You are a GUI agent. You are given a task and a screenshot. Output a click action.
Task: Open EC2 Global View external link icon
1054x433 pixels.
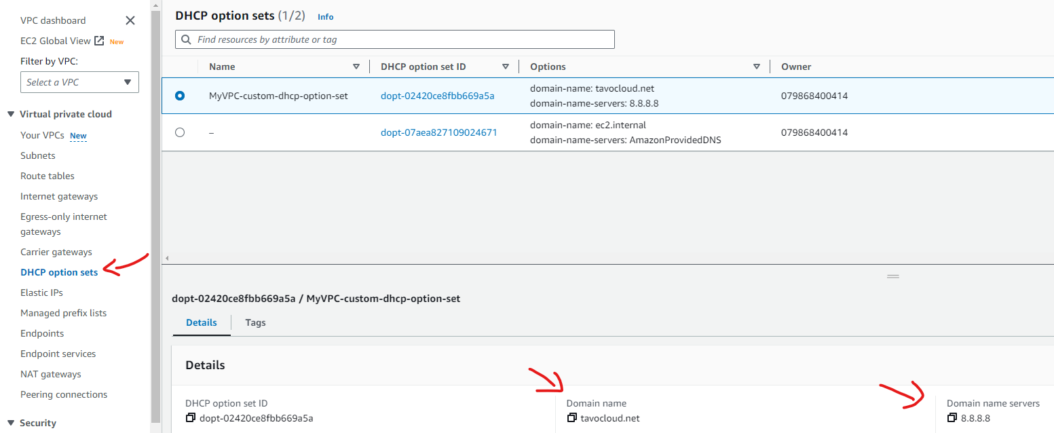99,41
